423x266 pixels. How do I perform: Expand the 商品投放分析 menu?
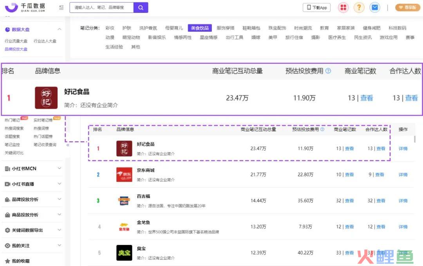click(60, 214)
